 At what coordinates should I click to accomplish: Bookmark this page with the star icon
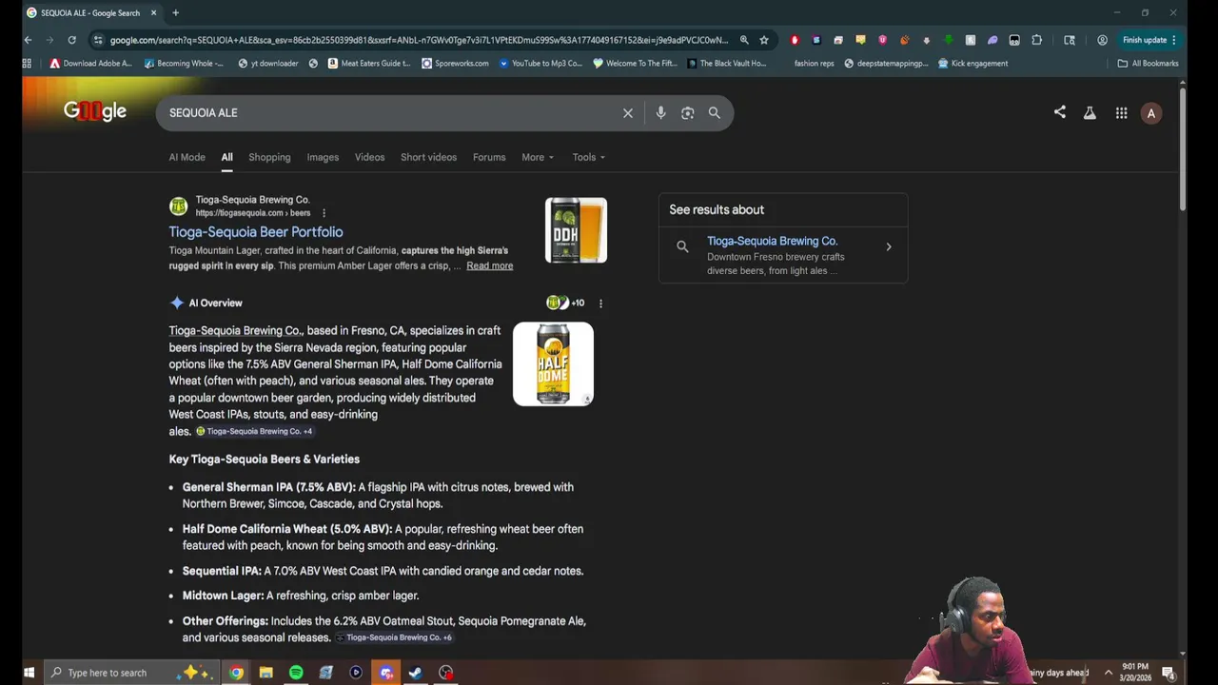[x=764, y=40]
